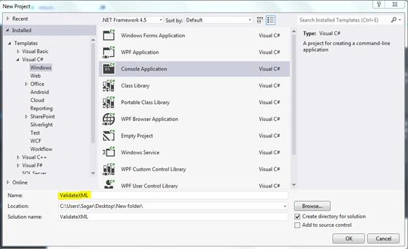Open the dialog help question mark button

coord(379,4)
